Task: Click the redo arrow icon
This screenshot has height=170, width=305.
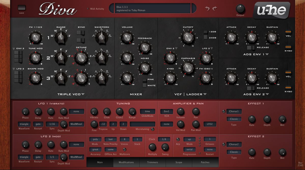Action: (214, 8)
